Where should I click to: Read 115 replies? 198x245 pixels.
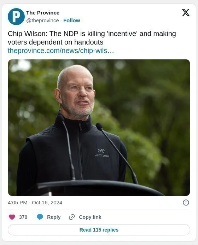coord(99,230)
